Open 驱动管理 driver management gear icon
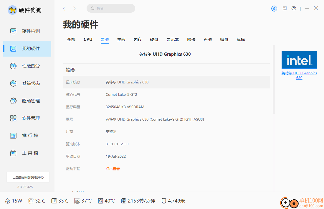Screen dimensions: 324x209 [x=13, y=101]
